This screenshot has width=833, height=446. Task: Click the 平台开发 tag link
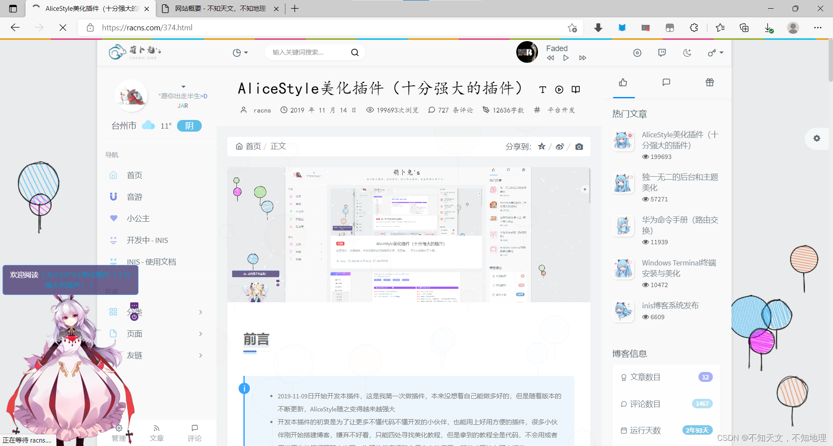tap(561, 110)
